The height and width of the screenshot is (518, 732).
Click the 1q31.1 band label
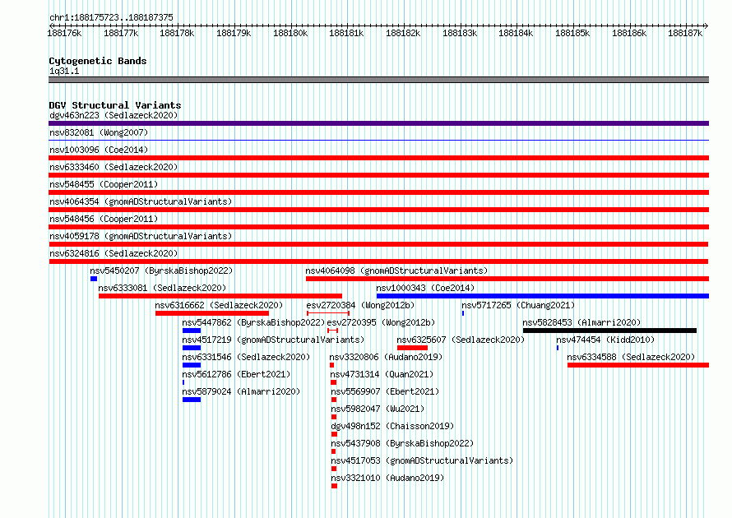pyautogui.click(x=64, y=71)
